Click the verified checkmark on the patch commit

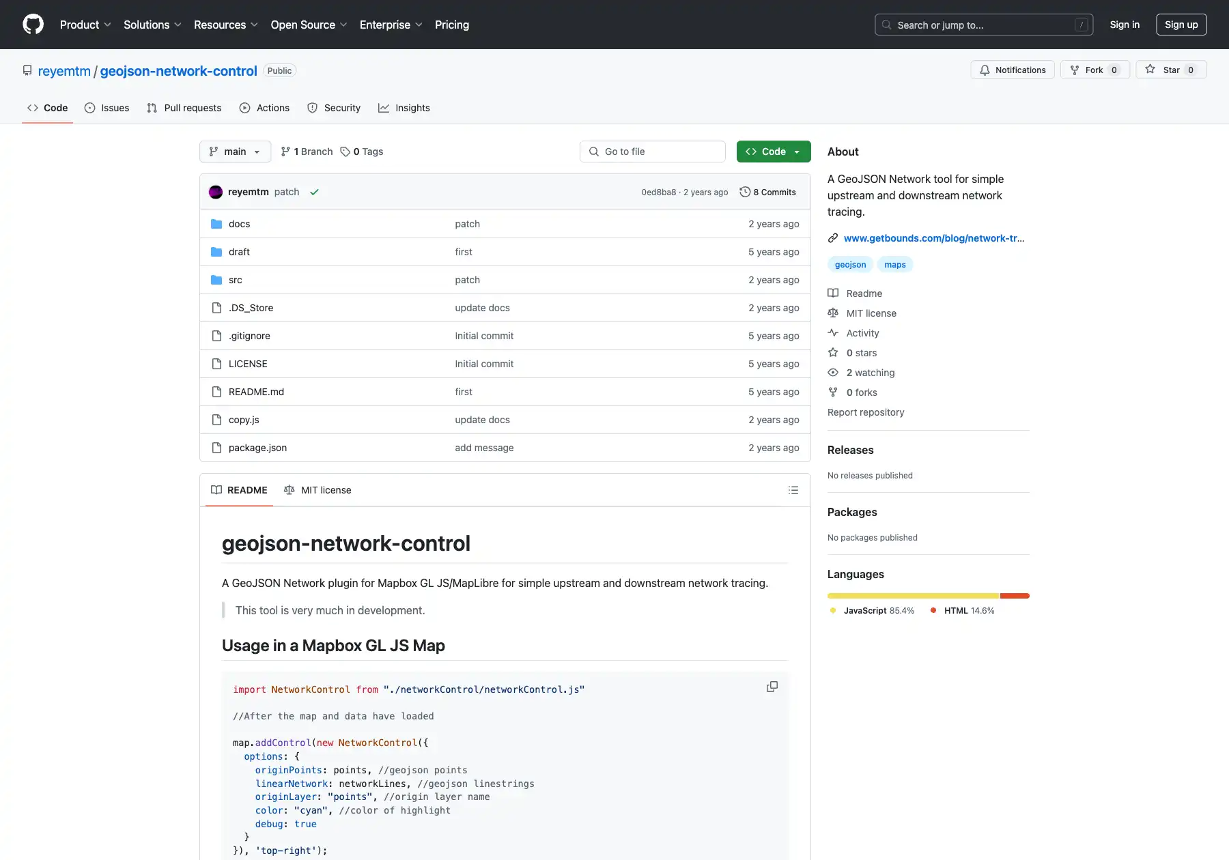tap(315, 192)
